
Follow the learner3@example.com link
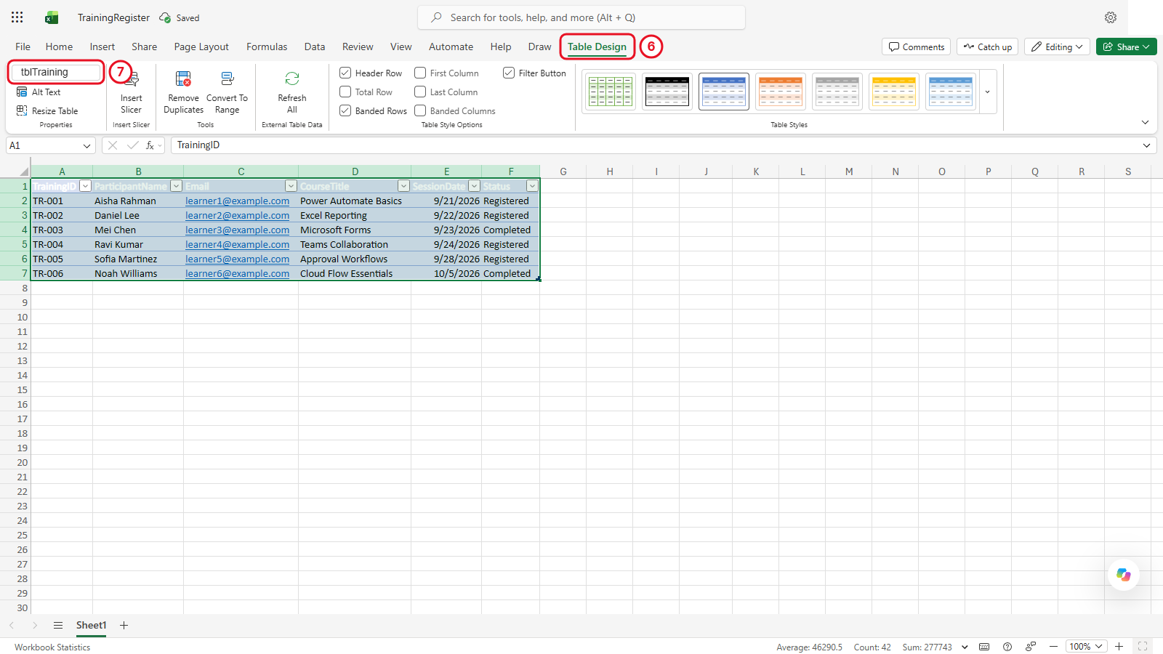[x=237, y=230]
